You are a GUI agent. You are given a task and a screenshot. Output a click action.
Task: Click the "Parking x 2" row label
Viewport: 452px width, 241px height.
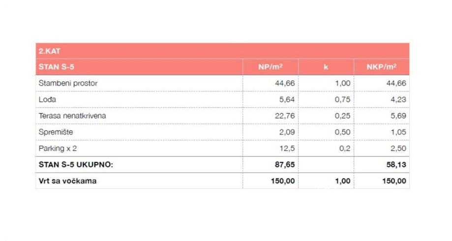59,148
